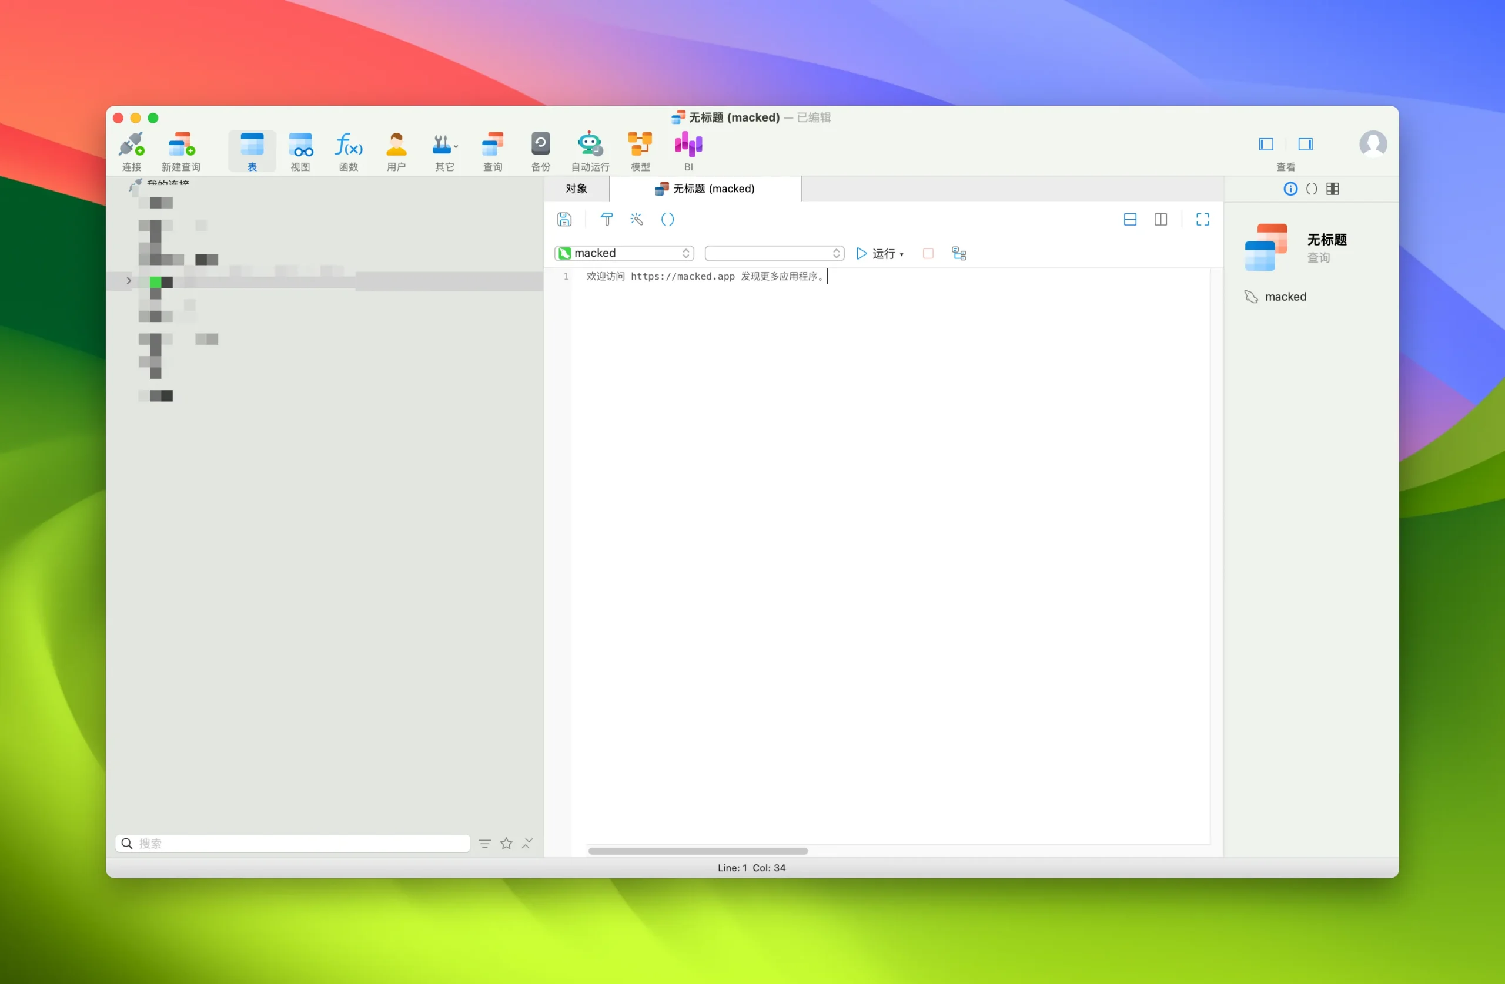Open the 函数 (Functions) panel
The width and height of the screenshot is (1505, 984).
tap(348, 150)
